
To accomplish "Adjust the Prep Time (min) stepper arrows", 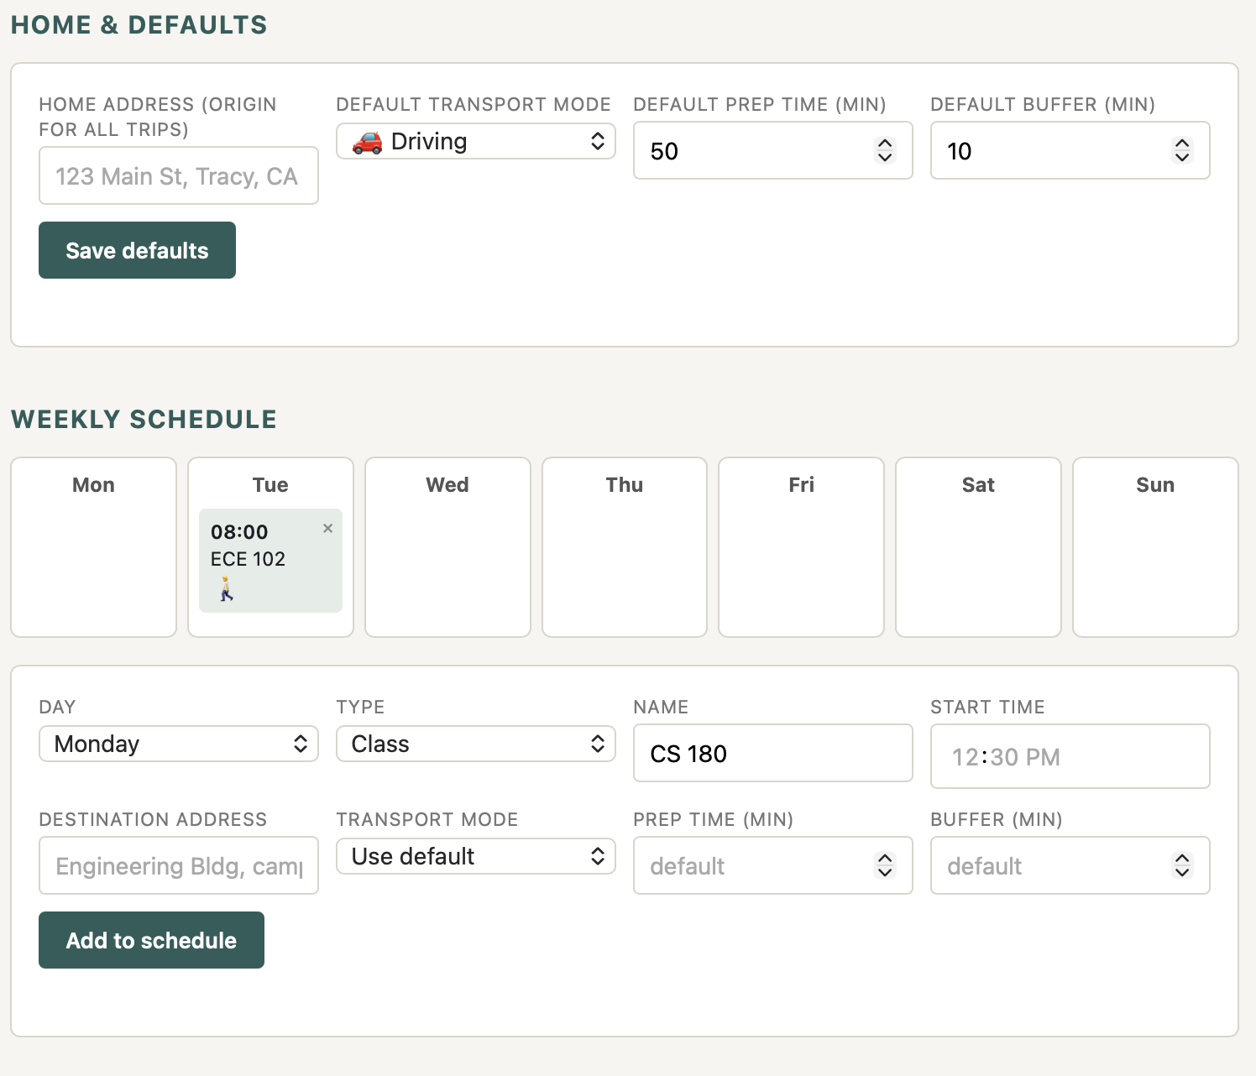I will click(885, 865).
